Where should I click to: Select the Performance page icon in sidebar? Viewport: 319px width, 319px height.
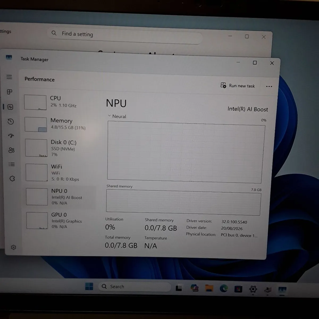tap(10, 107)
